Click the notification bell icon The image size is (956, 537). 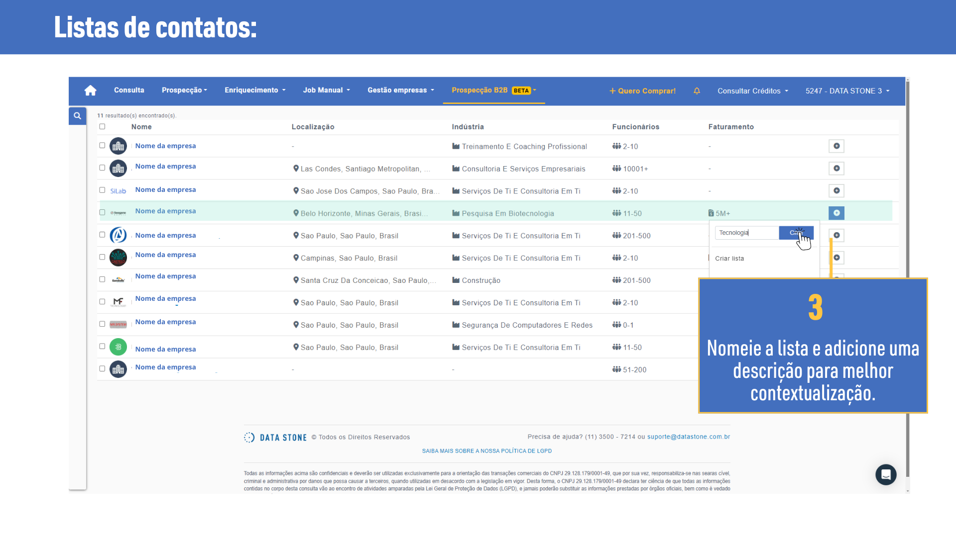click(x=697, y=91)
